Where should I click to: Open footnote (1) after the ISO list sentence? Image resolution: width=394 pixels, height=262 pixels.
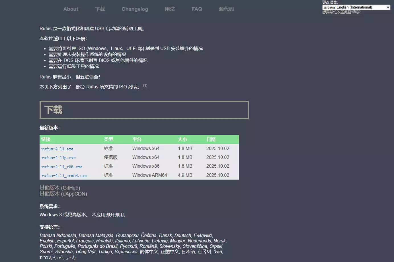point(145,86)
